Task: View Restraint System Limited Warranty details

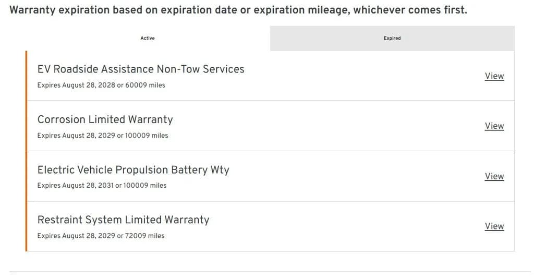Action: (494, 226)
